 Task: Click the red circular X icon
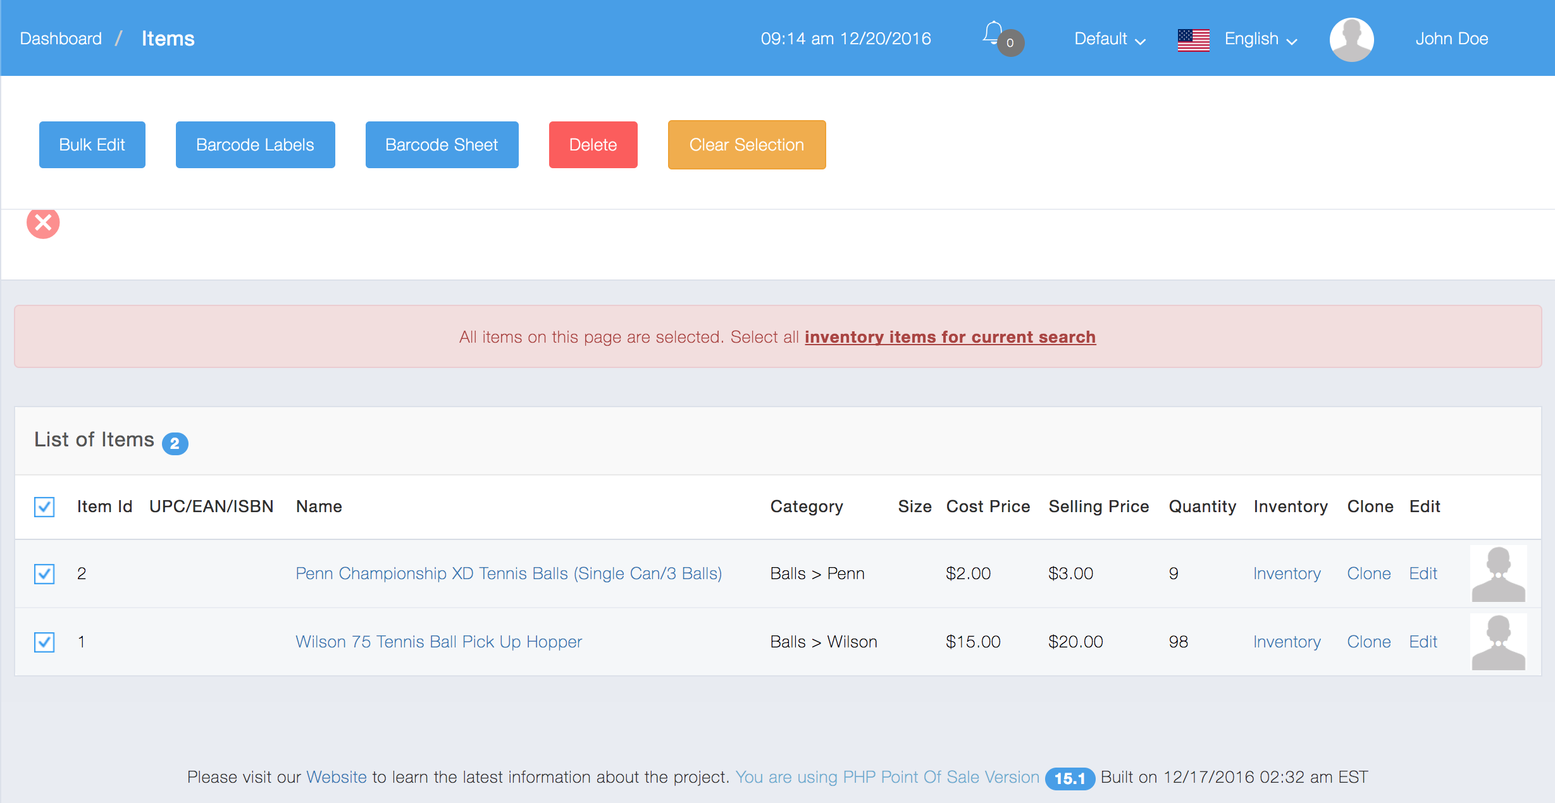pos(43,223)
